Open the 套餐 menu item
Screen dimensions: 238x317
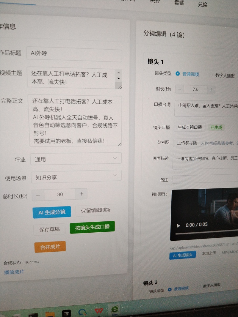pyautogui.click(x=179, y=3)
